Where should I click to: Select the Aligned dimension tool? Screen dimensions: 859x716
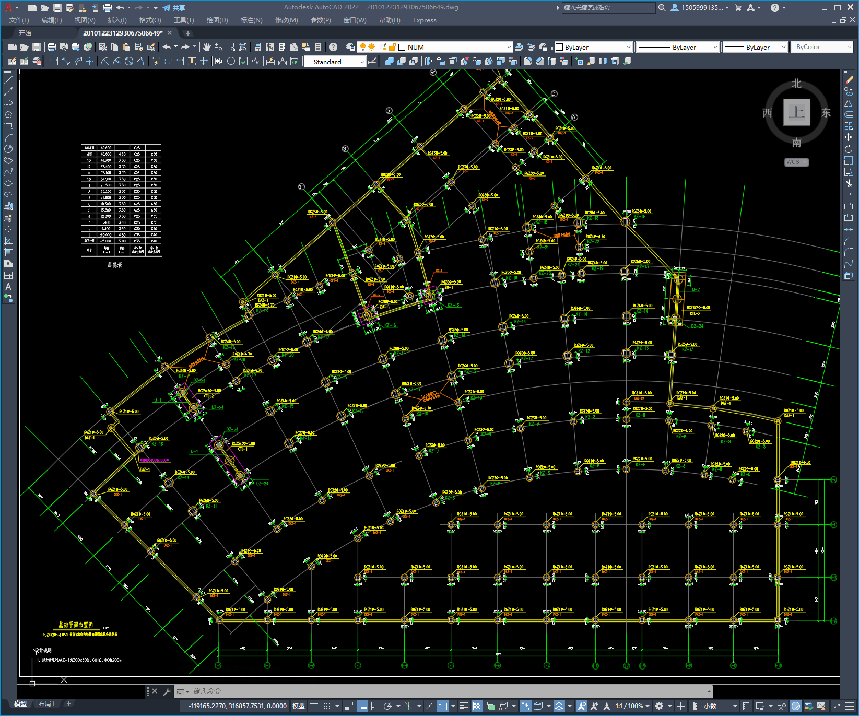click(66, 61)
